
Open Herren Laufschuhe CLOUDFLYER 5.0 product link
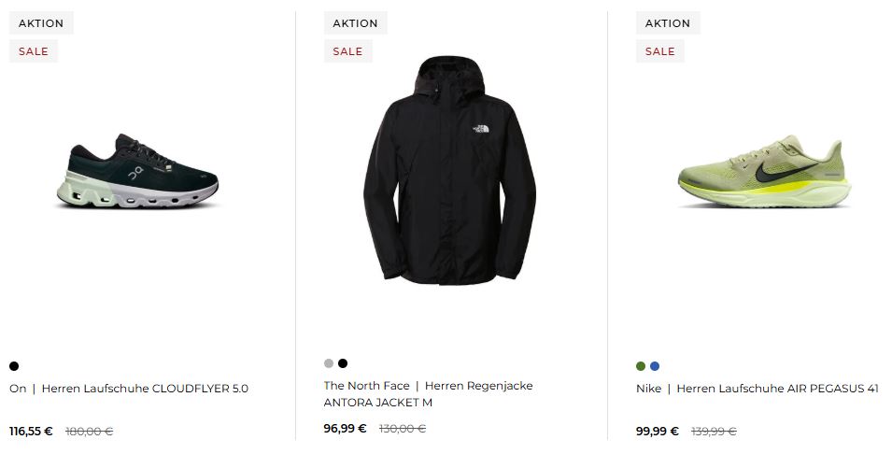145,389
